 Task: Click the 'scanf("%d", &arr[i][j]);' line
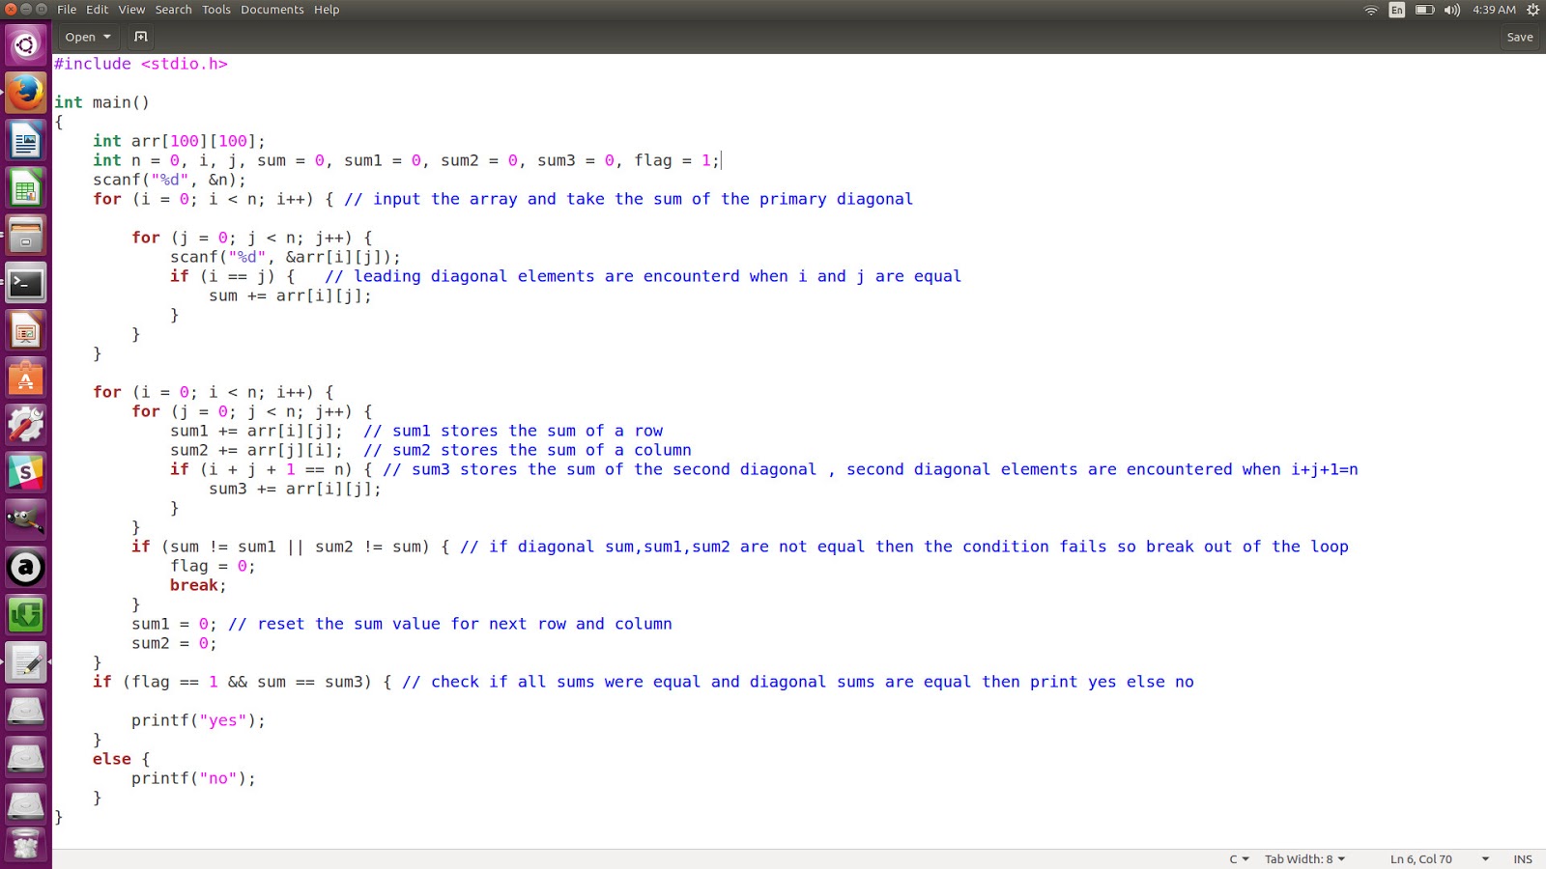[285, 257]
